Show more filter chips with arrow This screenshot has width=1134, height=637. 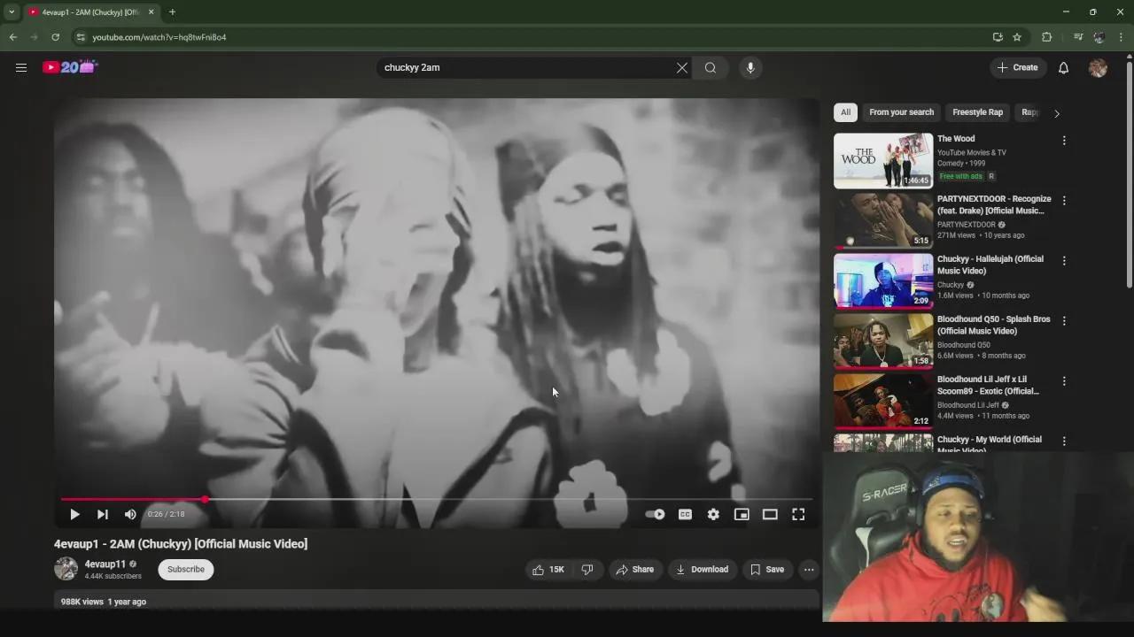(1057, 113)
